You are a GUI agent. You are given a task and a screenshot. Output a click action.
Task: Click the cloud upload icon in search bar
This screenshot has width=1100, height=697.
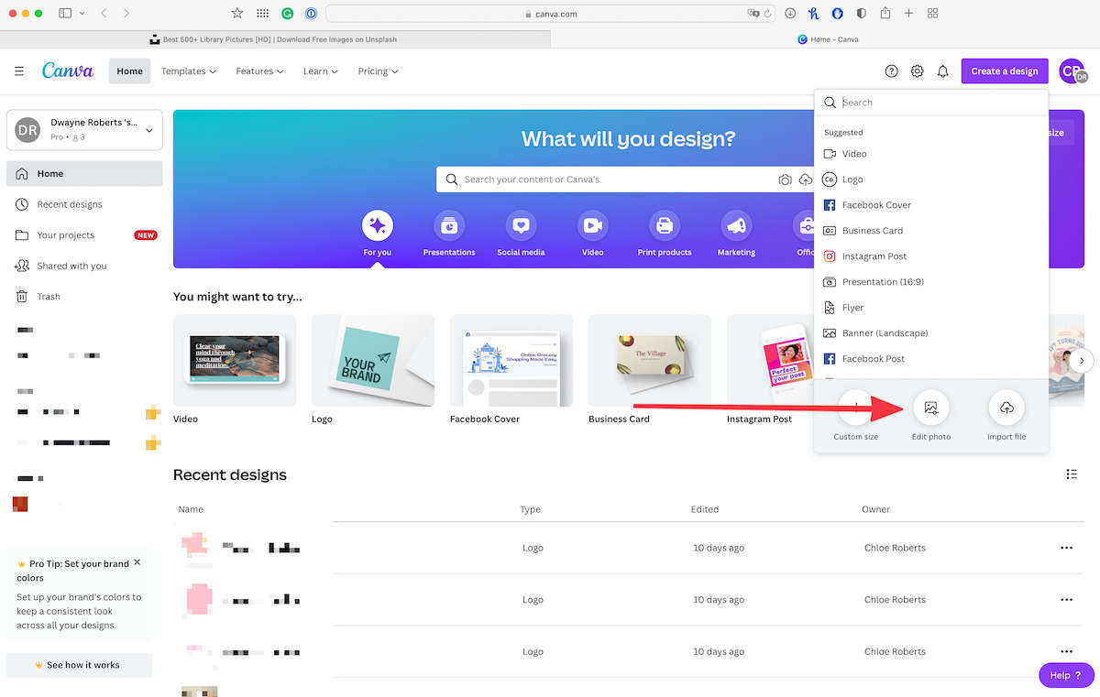tap(806, 180)
